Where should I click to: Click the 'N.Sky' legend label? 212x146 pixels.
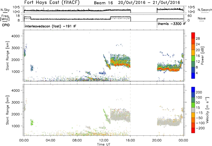point(5,10)
